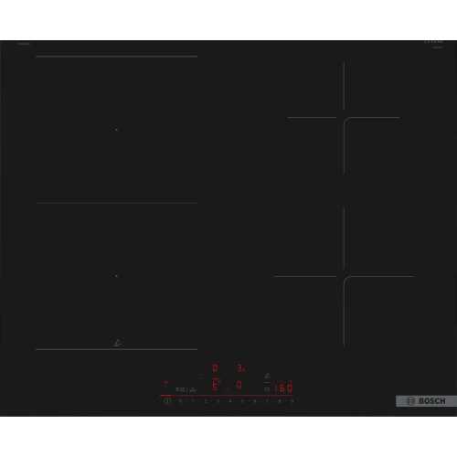Select front-right zone display showing 0
Viewport: 457px width, 457px height.
[x=239, y=385]
